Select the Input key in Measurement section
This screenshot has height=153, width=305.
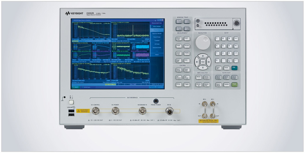tap(187, 39)
